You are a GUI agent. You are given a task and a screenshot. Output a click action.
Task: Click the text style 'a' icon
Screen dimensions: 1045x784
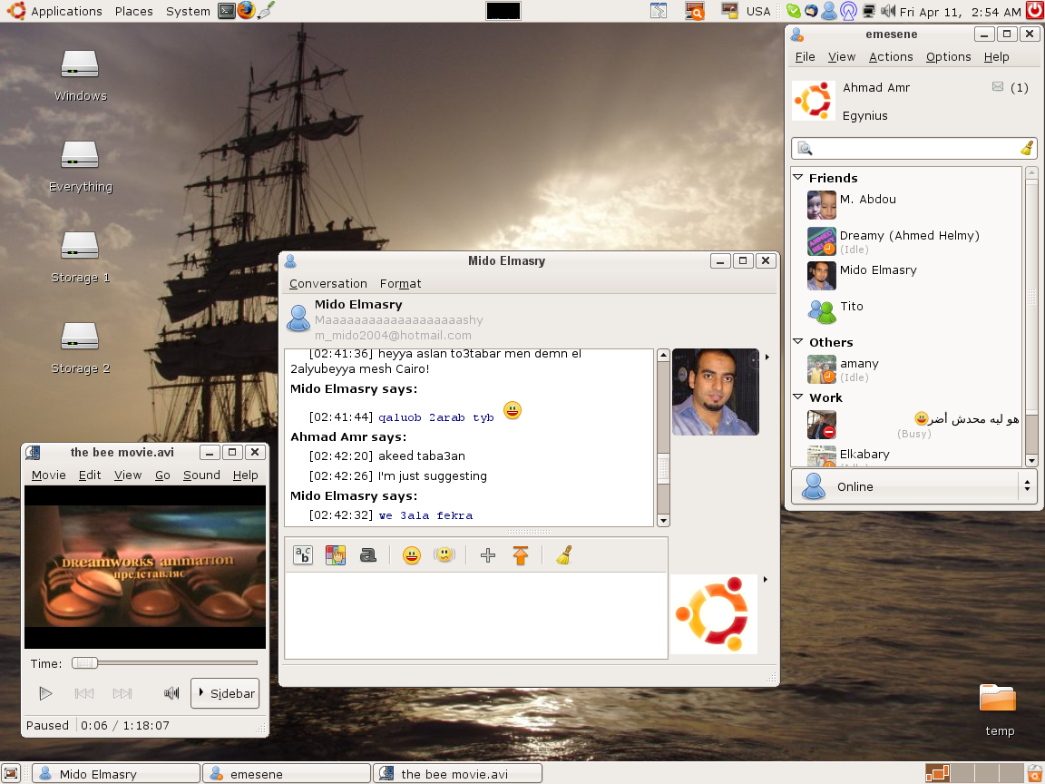[367, 555]
